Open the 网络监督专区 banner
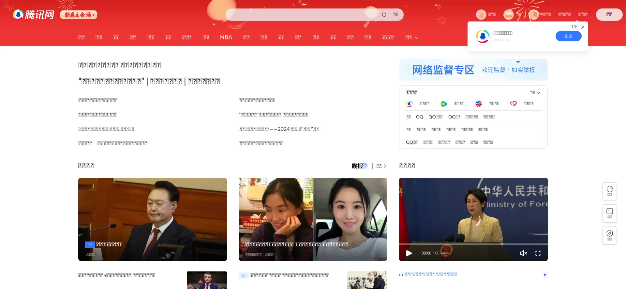626x289 pixels. coord(473,70)
